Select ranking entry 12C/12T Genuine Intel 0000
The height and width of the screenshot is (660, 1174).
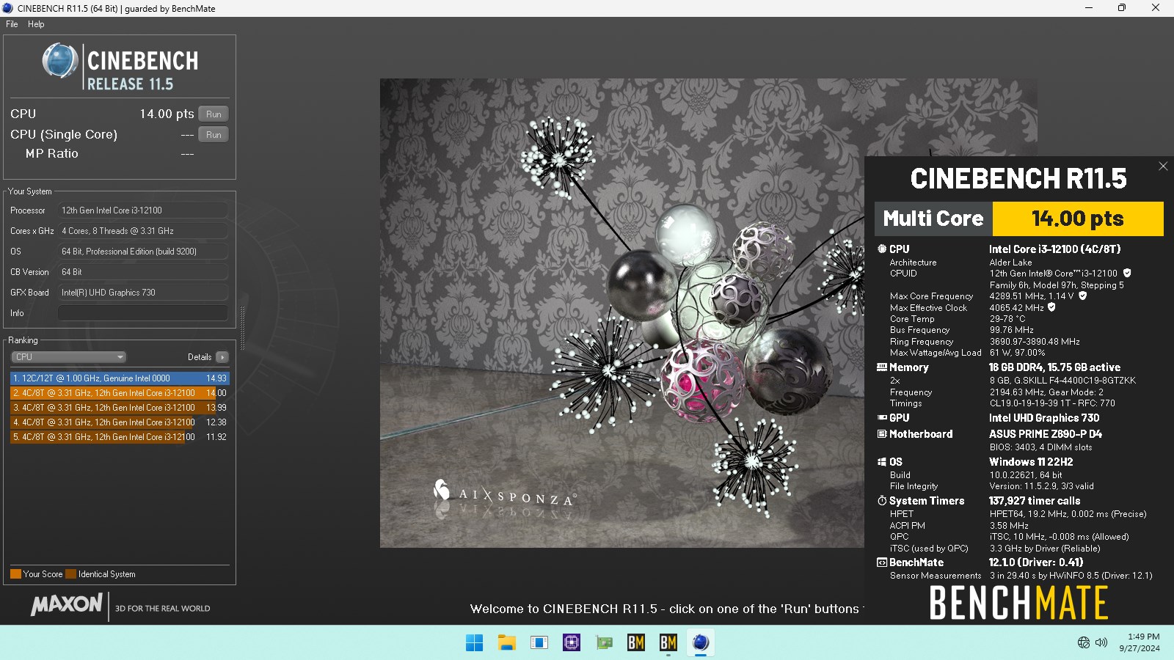[x=120, y=378]
